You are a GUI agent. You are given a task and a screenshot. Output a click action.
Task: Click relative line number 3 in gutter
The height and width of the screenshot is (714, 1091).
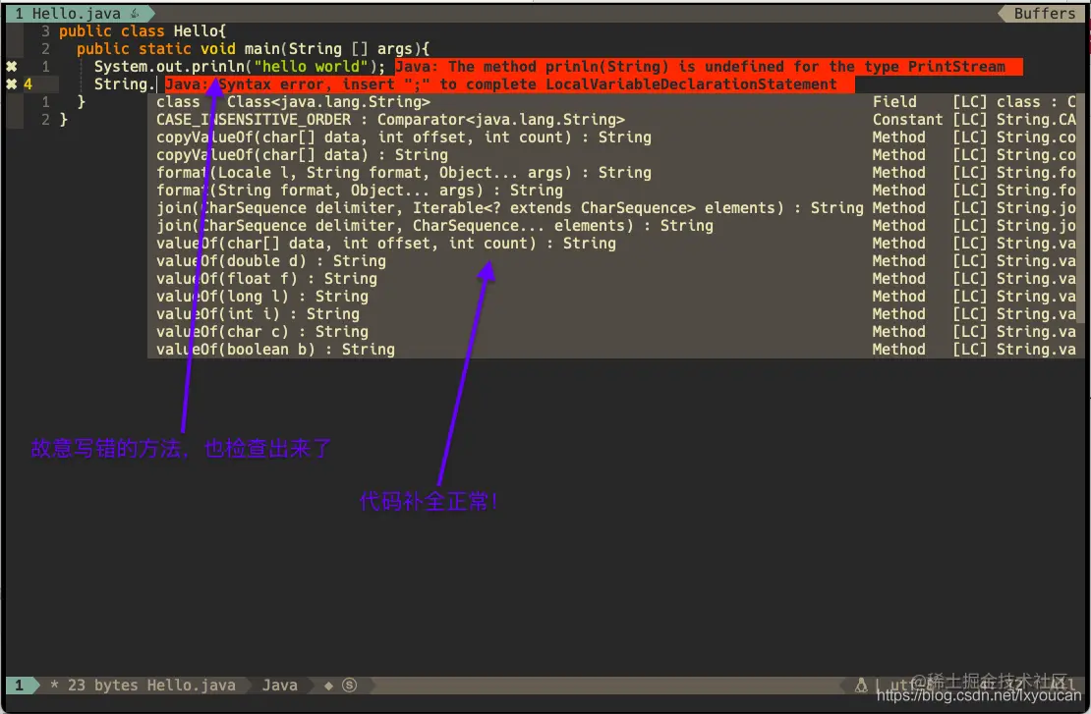(45, 31)
